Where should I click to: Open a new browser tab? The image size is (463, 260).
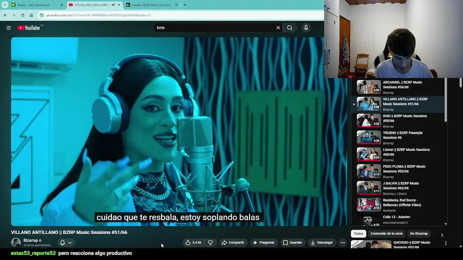pyautogui.click(x=185, y=5)
